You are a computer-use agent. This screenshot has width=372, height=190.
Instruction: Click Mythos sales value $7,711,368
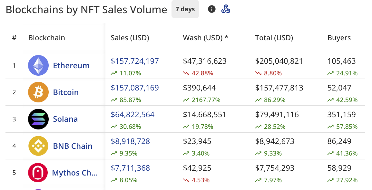(x=130, y=168)
